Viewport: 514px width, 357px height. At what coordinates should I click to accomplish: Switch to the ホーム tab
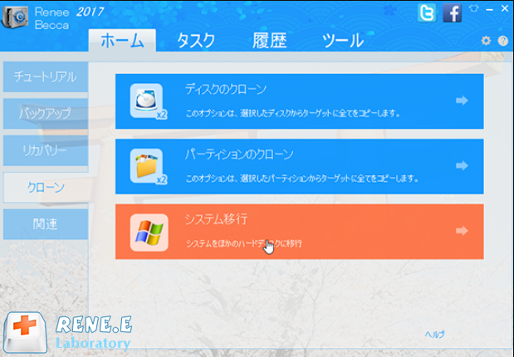122,41
